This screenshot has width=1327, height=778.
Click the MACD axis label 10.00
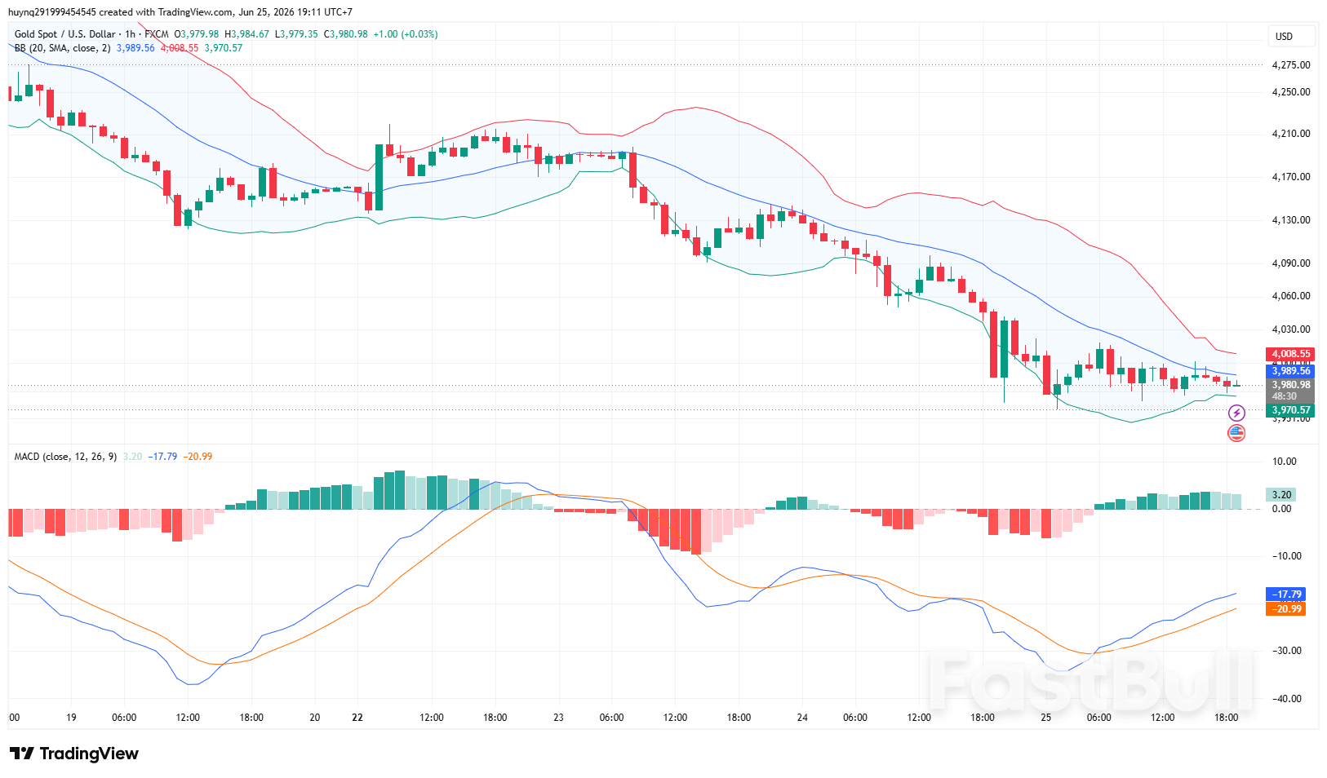[x=1284, y=462]
